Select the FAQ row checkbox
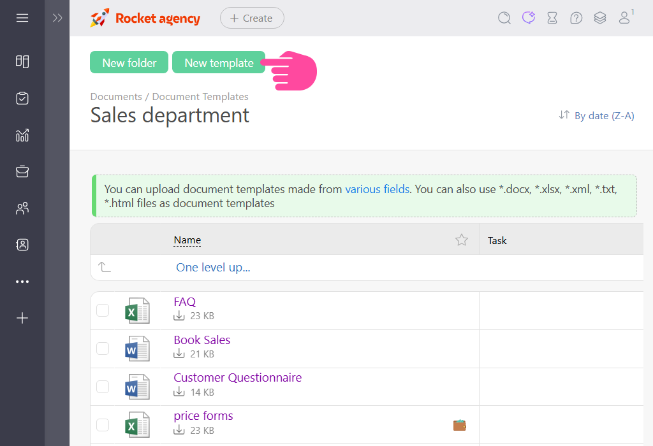This screenshot has width=653, height=446. [103, 310]
